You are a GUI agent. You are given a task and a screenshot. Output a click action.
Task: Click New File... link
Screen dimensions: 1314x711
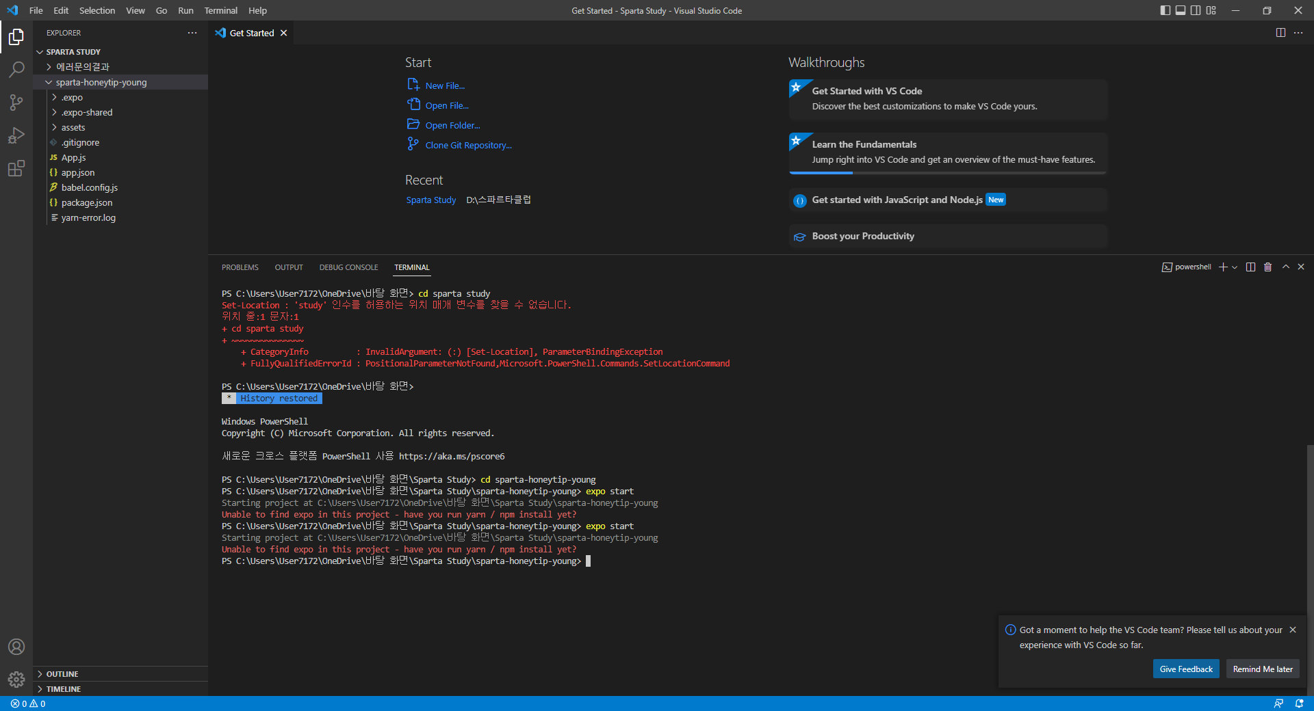click(436, 85)
